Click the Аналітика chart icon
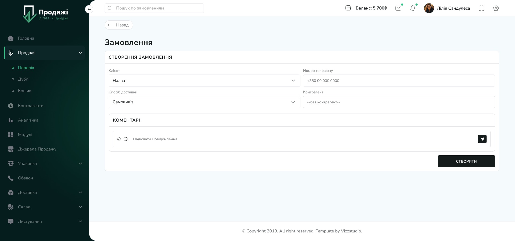This screenshot has width=515, height=241. click(11, 120)
